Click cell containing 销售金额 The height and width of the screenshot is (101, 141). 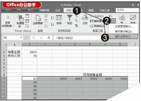click(x=15, y=52)
